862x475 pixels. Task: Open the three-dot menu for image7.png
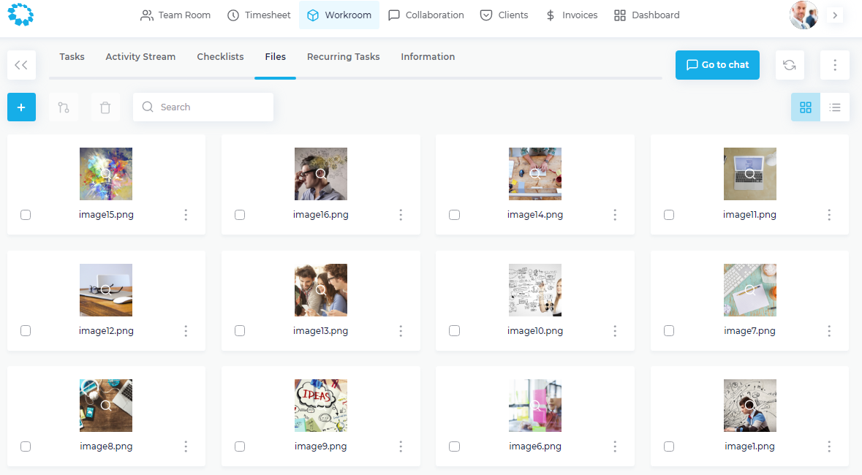829,331
